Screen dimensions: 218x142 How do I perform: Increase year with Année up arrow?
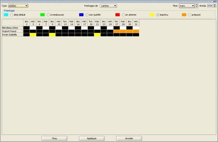[x=215, y=5]
